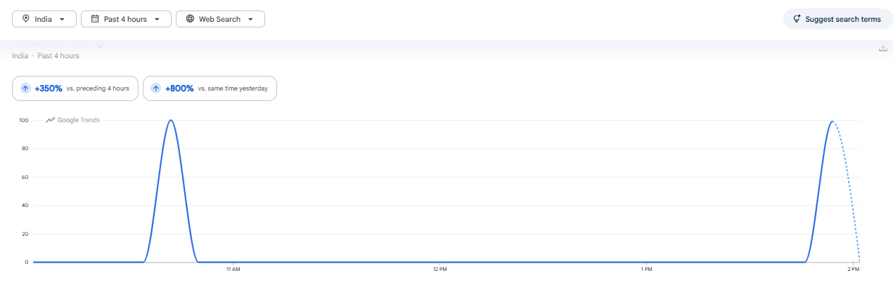Download chart data with the download icon
893x299 pixels.
(882, 48)
